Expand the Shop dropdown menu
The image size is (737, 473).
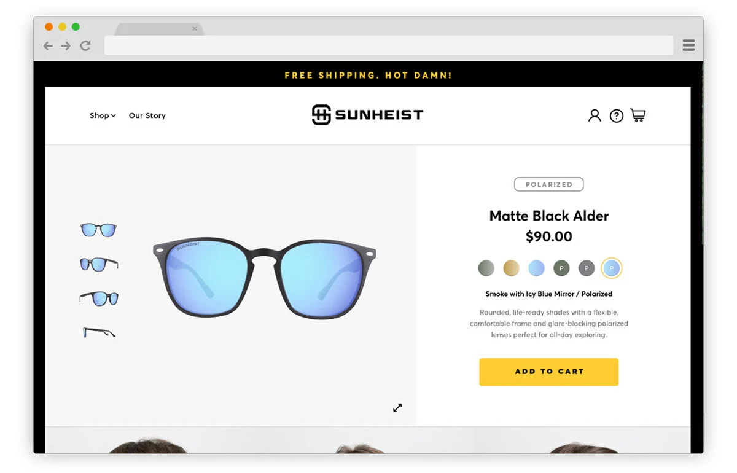[x=103, y=115]
